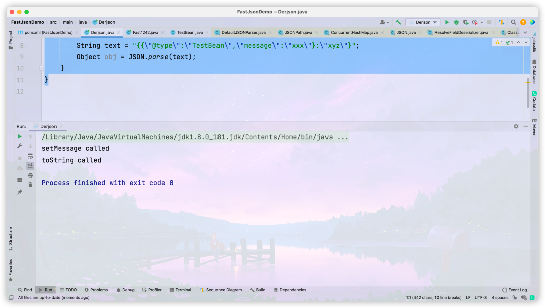The image size is (545, 308).
Task: Close the Derjson tab in Run panel
Action: (x=61, y=126)
